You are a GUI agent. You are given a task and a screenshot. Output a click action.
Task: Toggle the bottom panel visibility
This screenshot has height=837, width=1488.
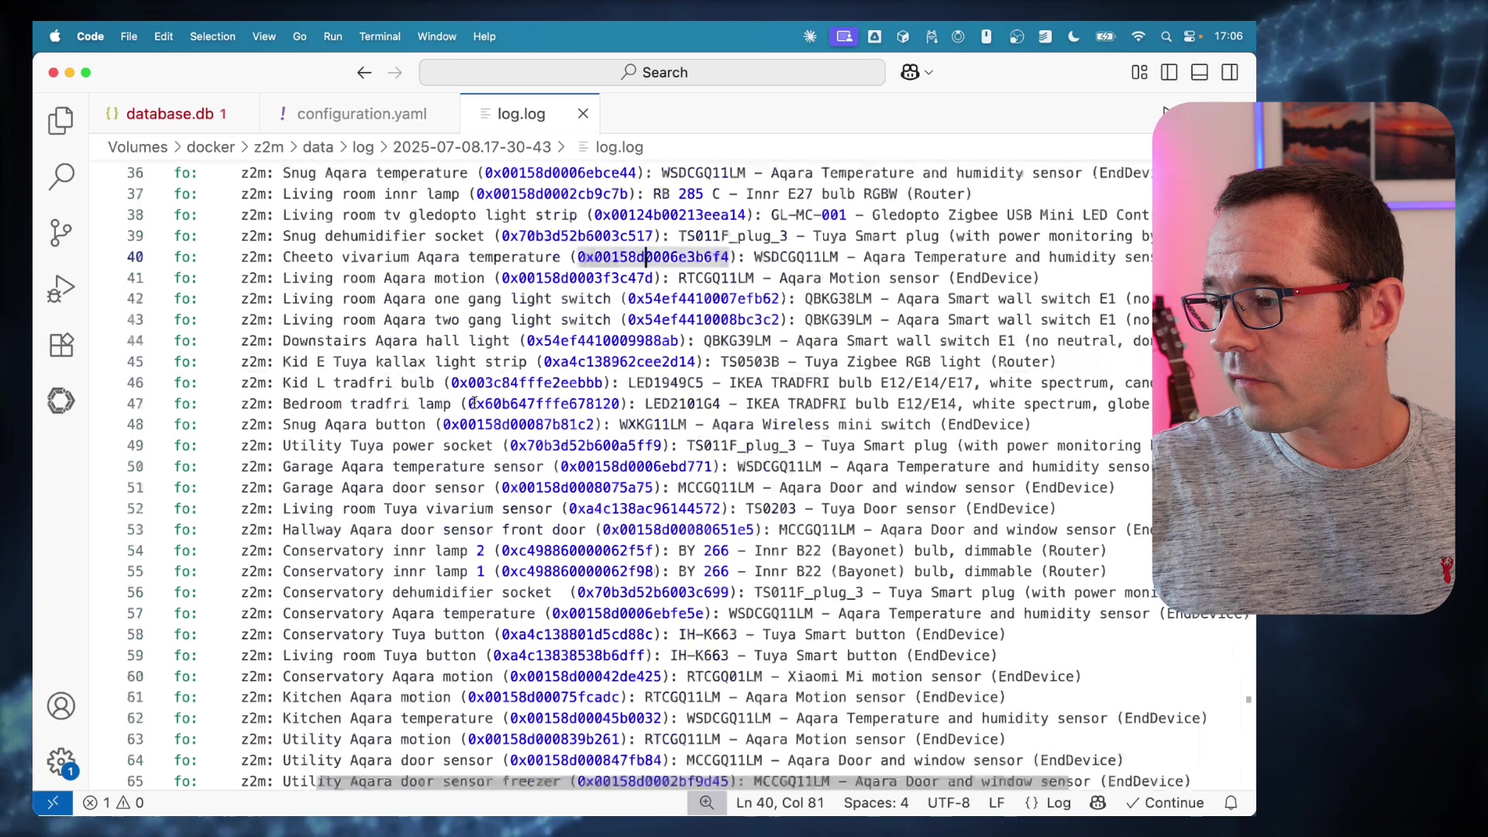[1199, 72]
